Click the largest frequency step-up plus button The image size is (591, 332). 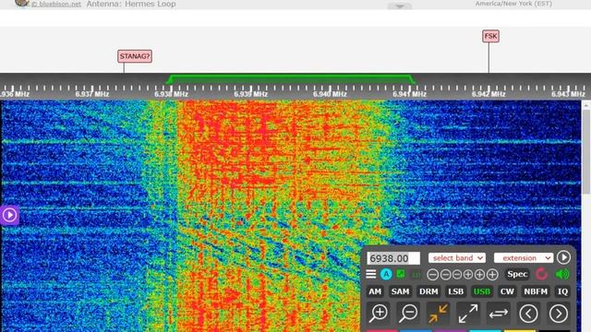[492, 275]
